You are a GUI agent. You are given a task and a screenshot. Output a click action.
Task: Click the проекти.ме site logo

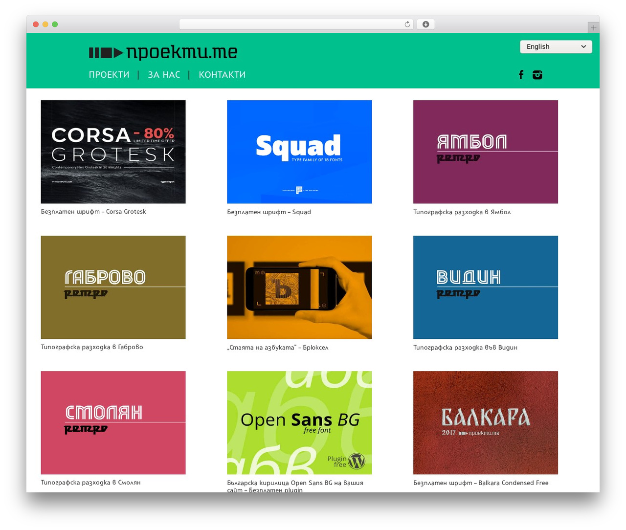coord(163,52)
